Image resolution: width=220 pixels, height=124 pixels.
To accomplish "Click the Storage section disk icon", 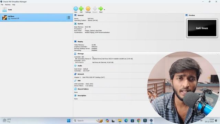I will (x=75, y=54).
